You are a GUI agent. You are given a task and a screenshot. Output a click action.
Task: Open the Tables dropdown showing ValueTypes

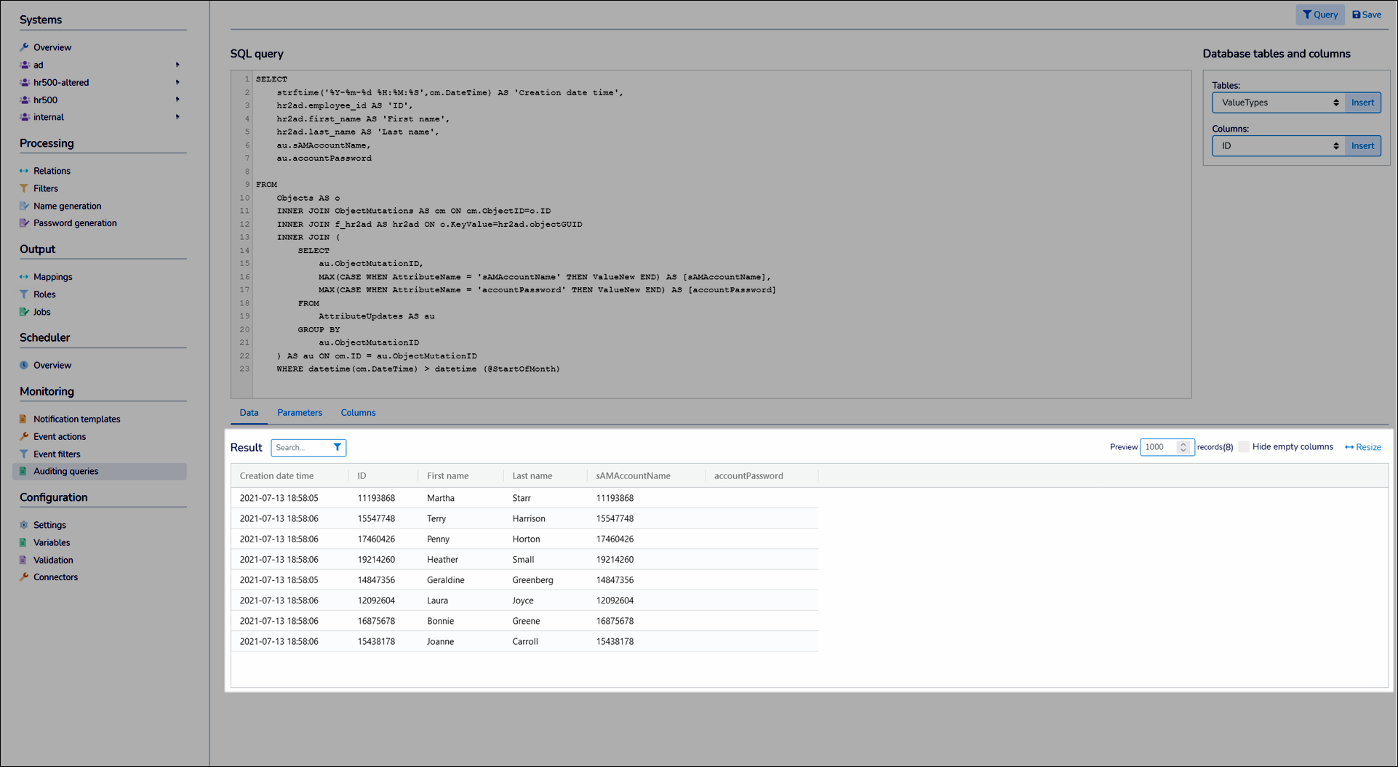pos(1278,103)
